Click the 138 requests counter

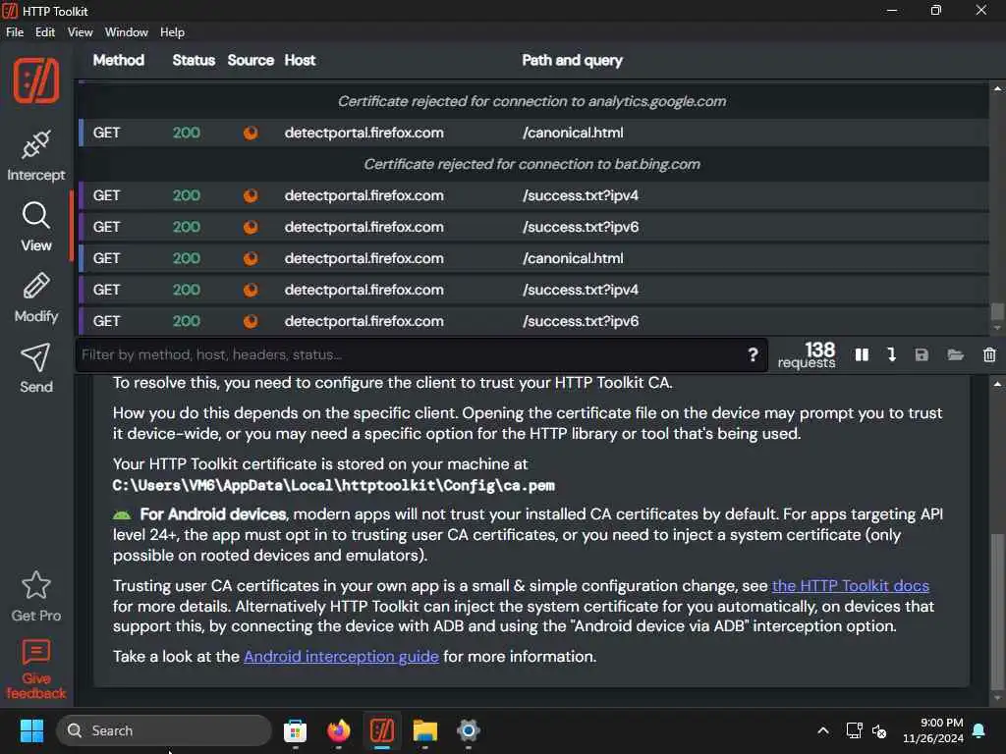[807, 354]
